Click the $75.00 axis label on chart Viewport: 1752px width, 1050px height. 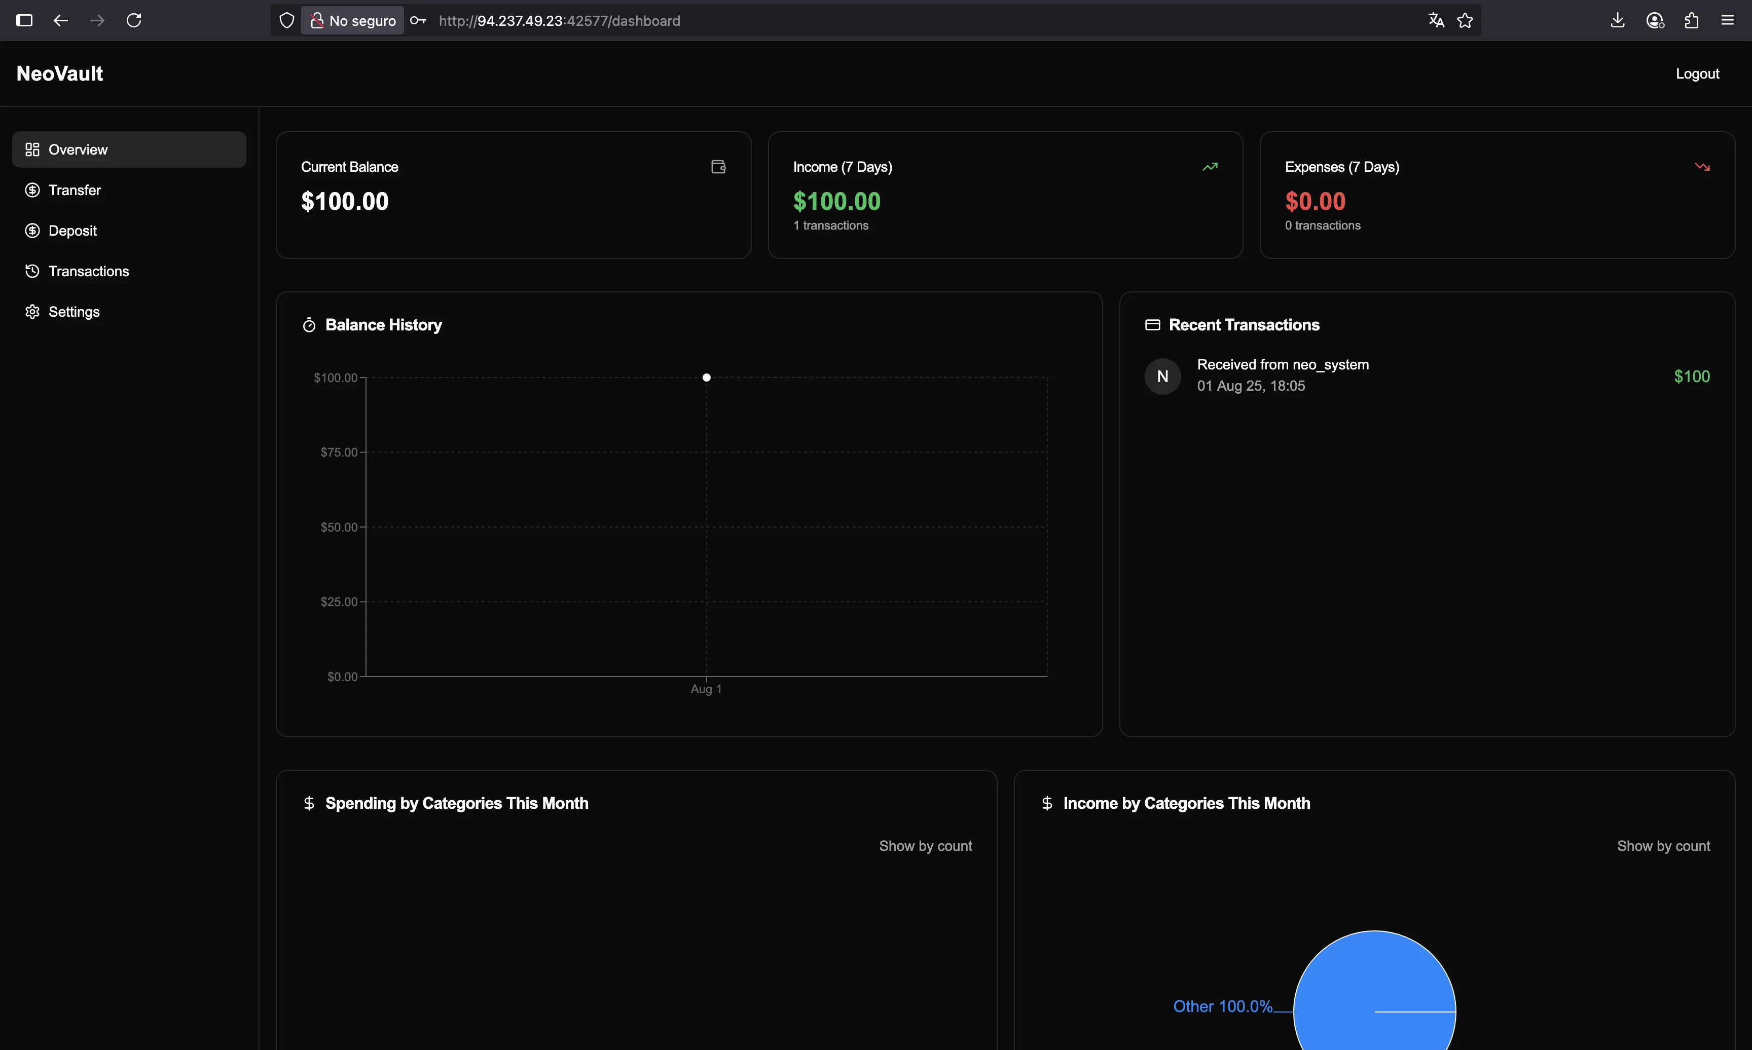point(339,452)
